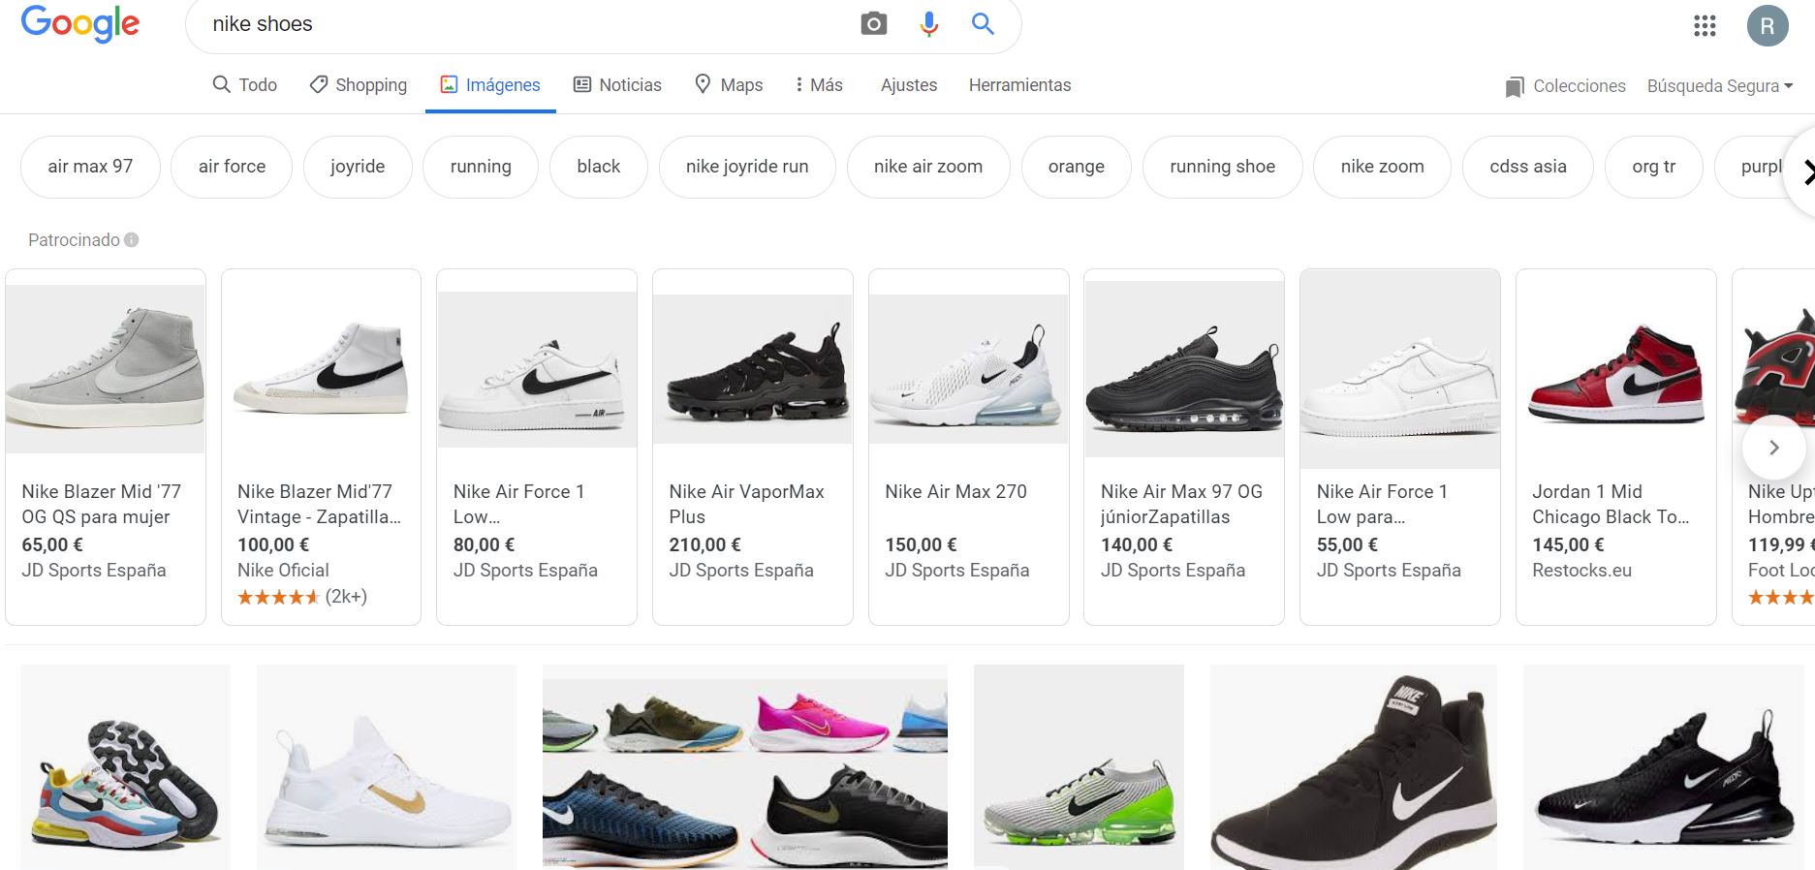This screenshot has width=1815, height=870.
Task: Click the blue magnifier search button
Action: 983,24
